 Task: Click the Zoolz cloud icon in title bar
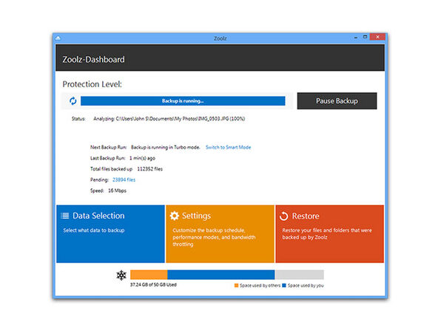coord(58,38)
